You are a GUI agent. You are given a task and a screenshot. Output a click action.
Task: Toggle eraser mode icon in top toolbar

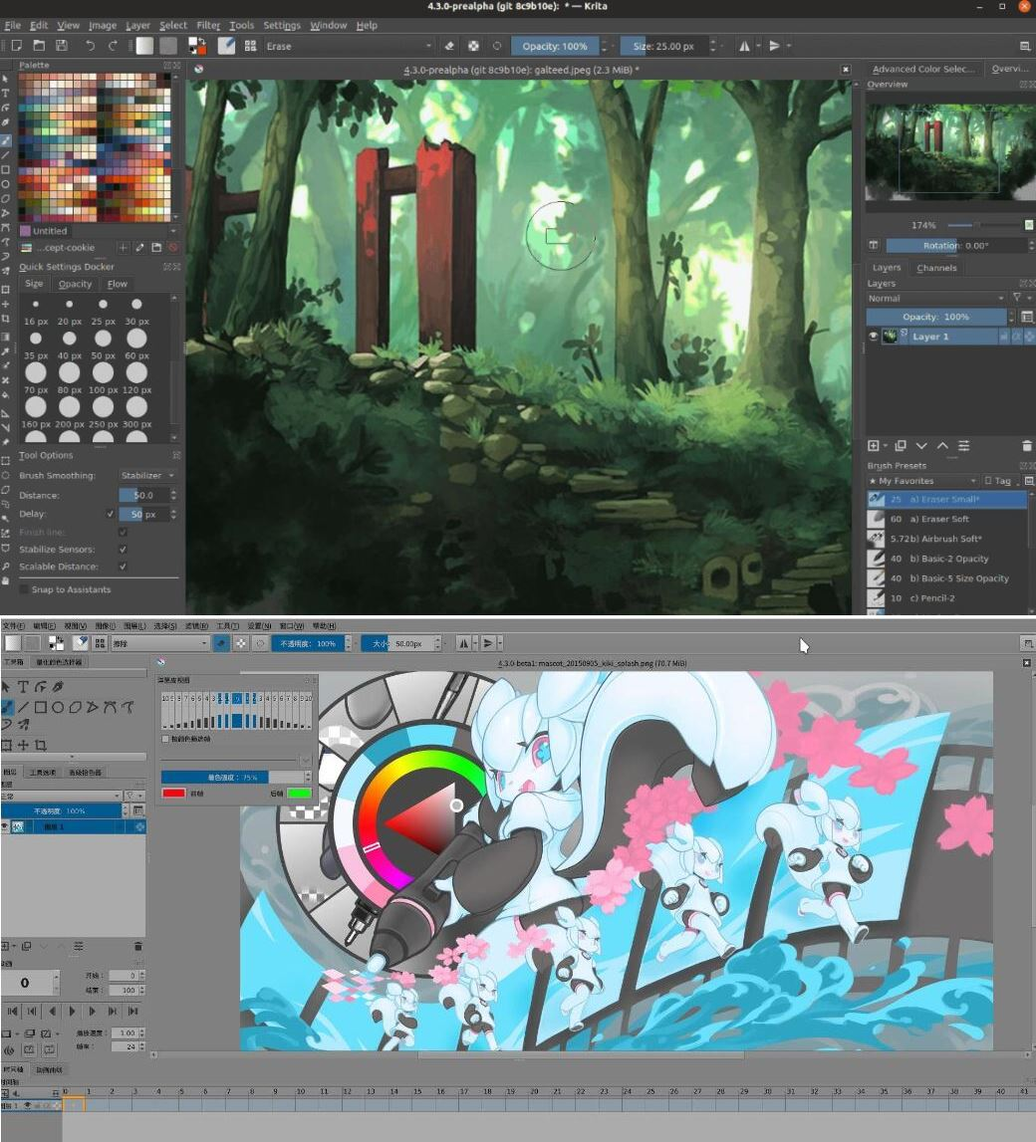449,46
